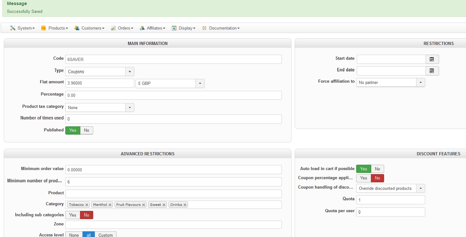Viewport: 466px width, 237px height.
Task: Set Including sub categories to Yes
Action: [73, 215]
